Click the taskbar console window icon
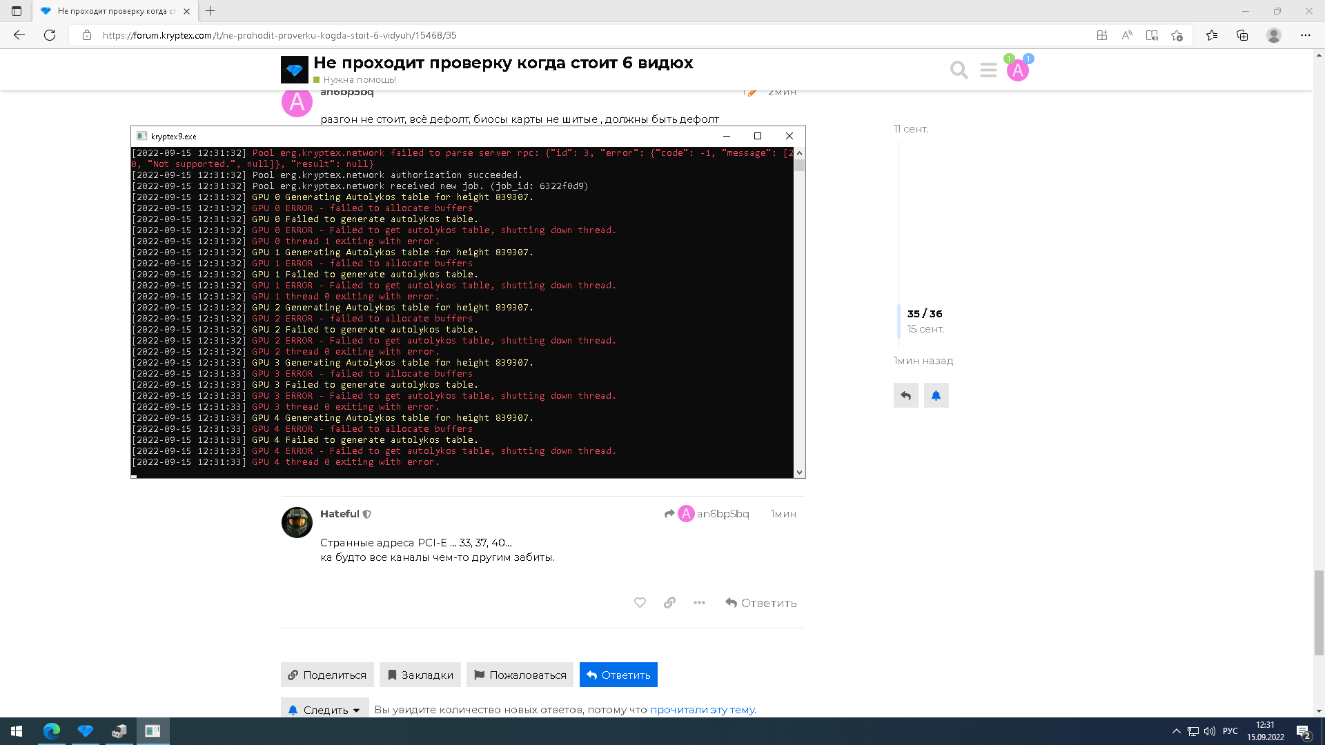The height and width of the screenshot is (745, 1325). pos(153,731)
